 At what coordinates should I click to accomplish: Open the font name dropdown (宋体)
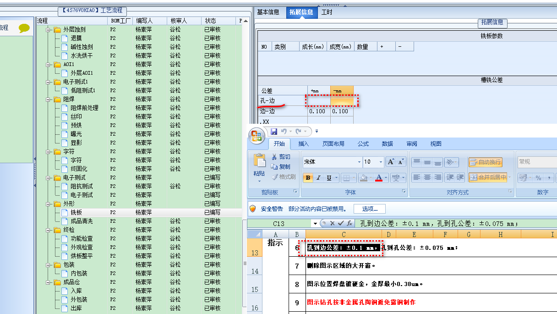click(359, 162)
